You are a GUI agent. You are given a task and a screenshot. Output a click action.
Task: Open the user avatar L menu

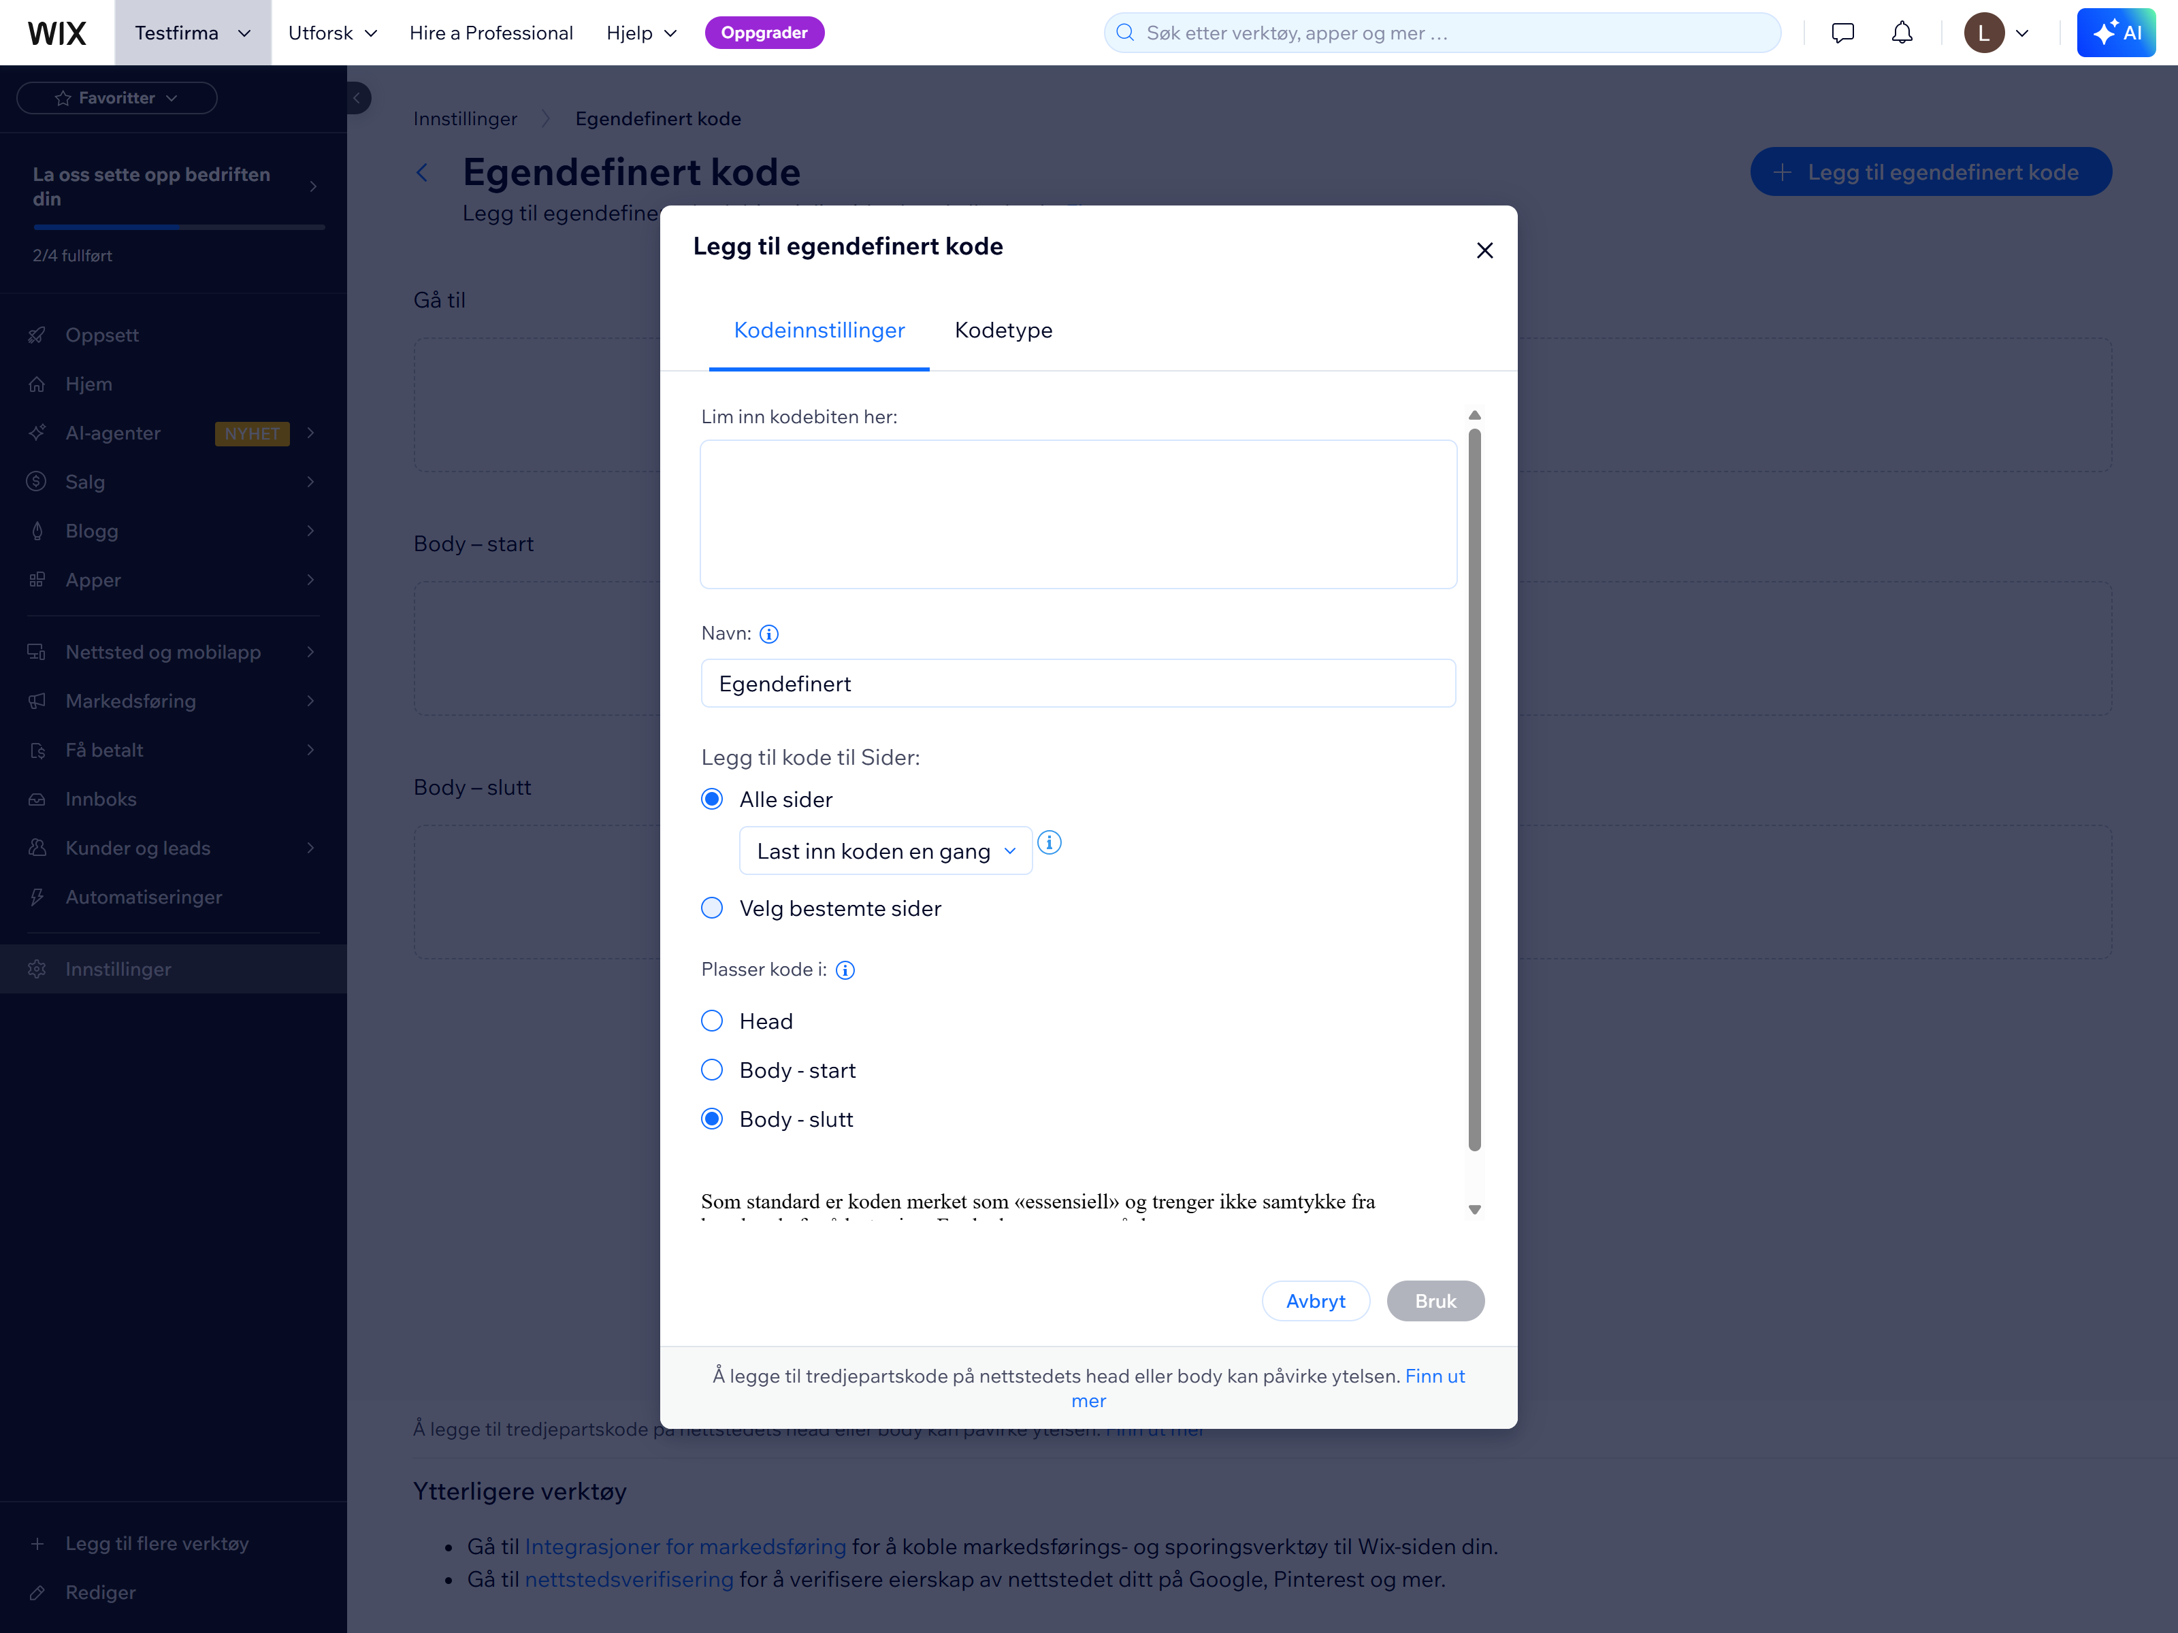tap(1996, 33)
